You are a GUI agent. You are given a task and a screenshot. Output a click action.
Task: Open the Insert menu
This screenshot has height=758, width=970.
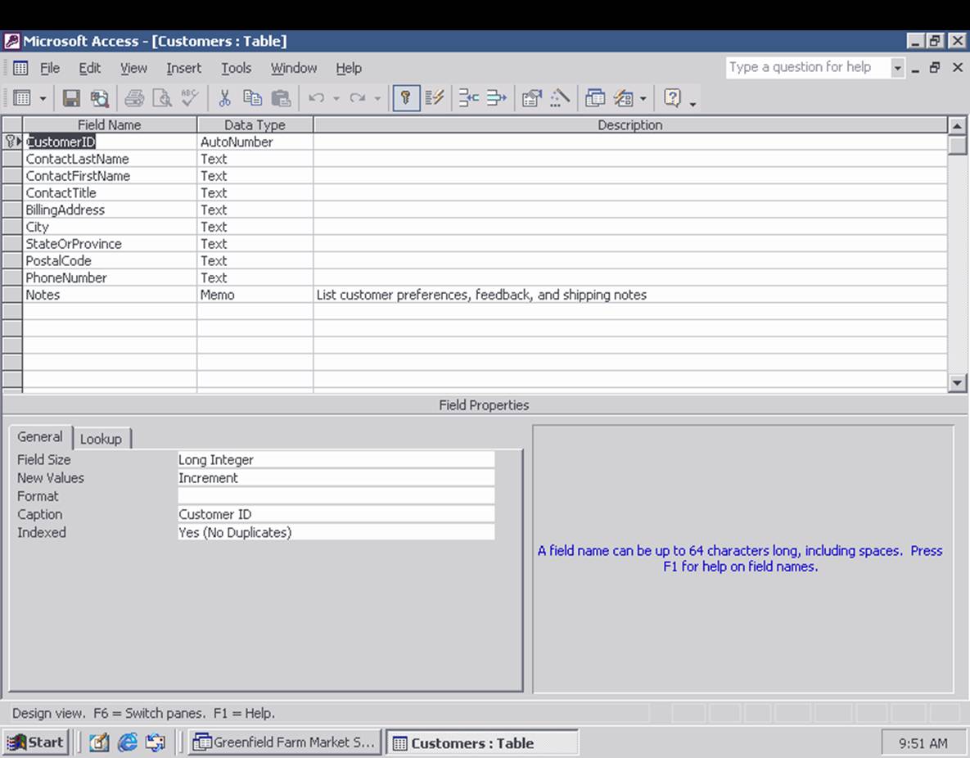tap(183, 68)
